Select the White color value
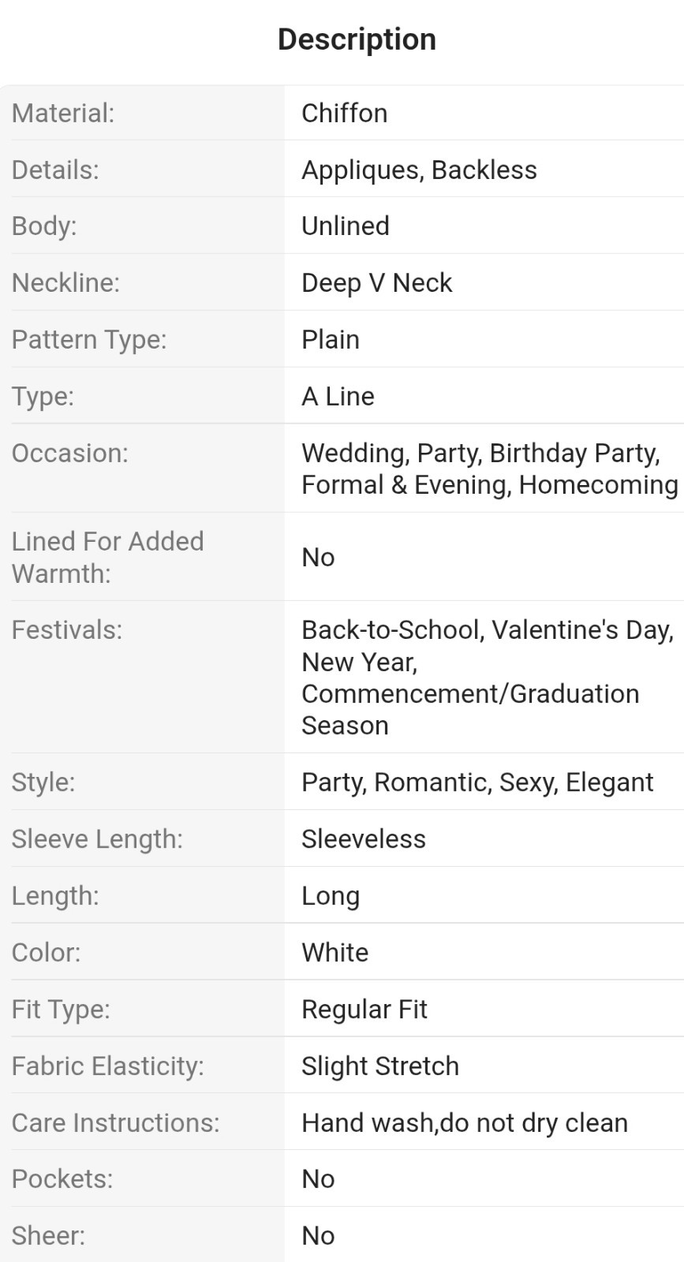This screenshot has height=1262, width=684. coord(335,952)
